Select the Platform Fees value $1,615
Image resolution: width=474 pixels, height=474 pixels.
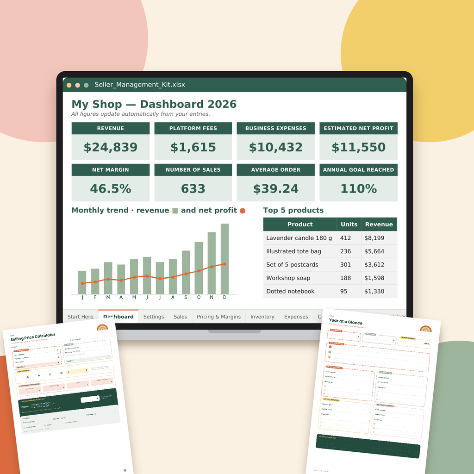tap(193, 147)
